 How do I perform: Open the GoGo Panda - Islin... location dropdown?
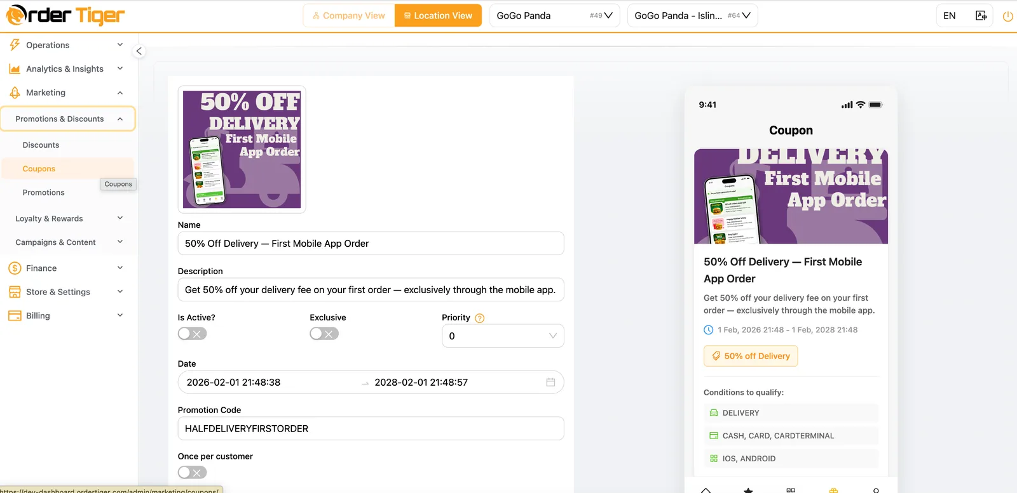tap(692, 16)
